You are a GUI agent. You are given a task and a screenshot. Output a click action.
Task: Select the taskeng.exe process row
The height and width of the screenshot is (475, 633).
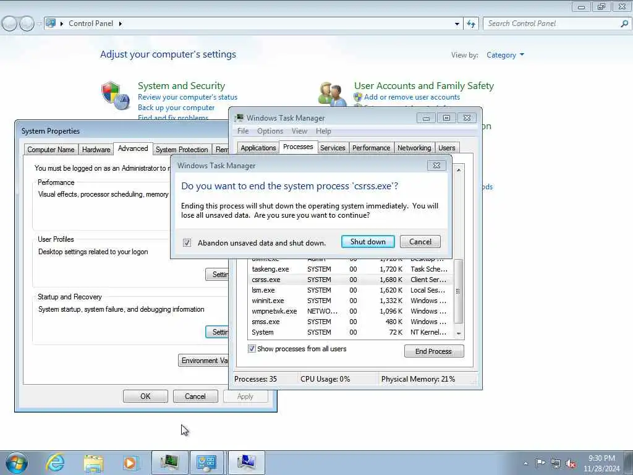point(350,269)
